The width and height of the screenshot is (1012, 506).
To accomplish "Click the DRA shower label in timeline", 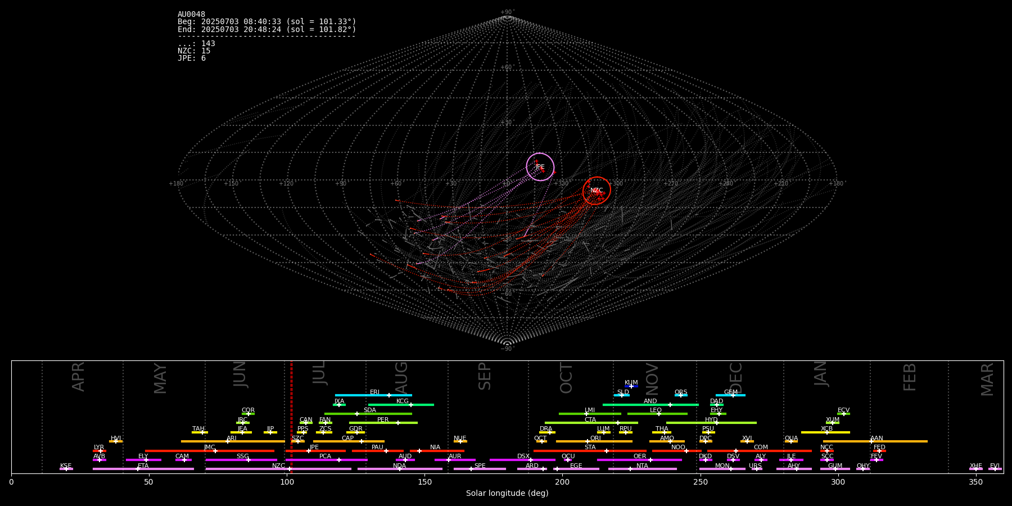I will [546, 429].
